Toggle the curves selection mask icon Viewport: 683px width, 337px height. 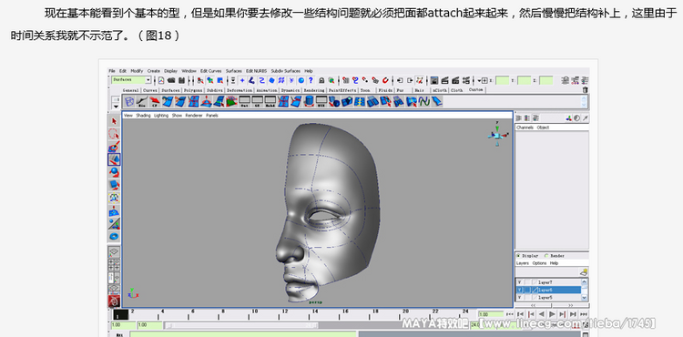(x=261, y=80)
